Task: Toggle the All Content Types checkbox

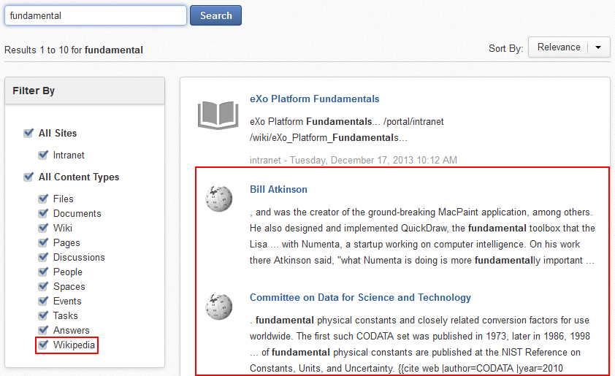Action: pyautogui.click(x=28, y=177)
